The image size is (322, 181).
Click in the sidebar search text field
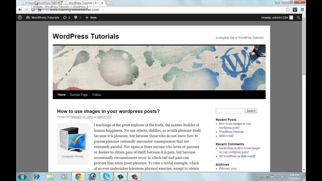pyautogui.click(x=230, y=111)
